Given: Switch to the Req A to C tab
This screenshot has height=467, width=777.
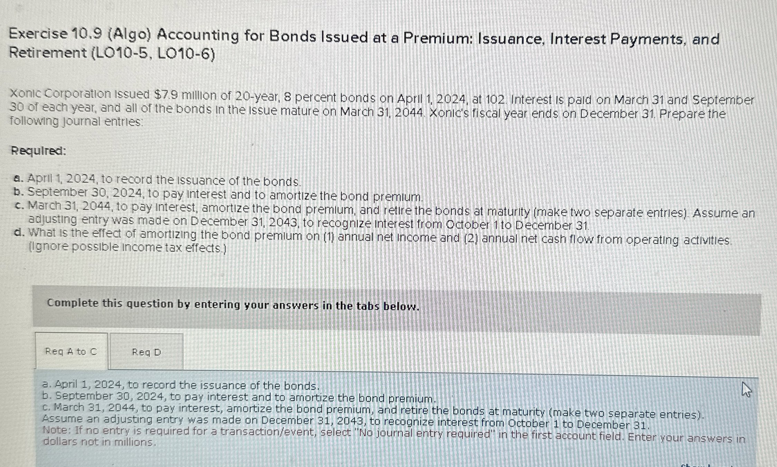Looking at the screenshot, I should pos(71,351).
